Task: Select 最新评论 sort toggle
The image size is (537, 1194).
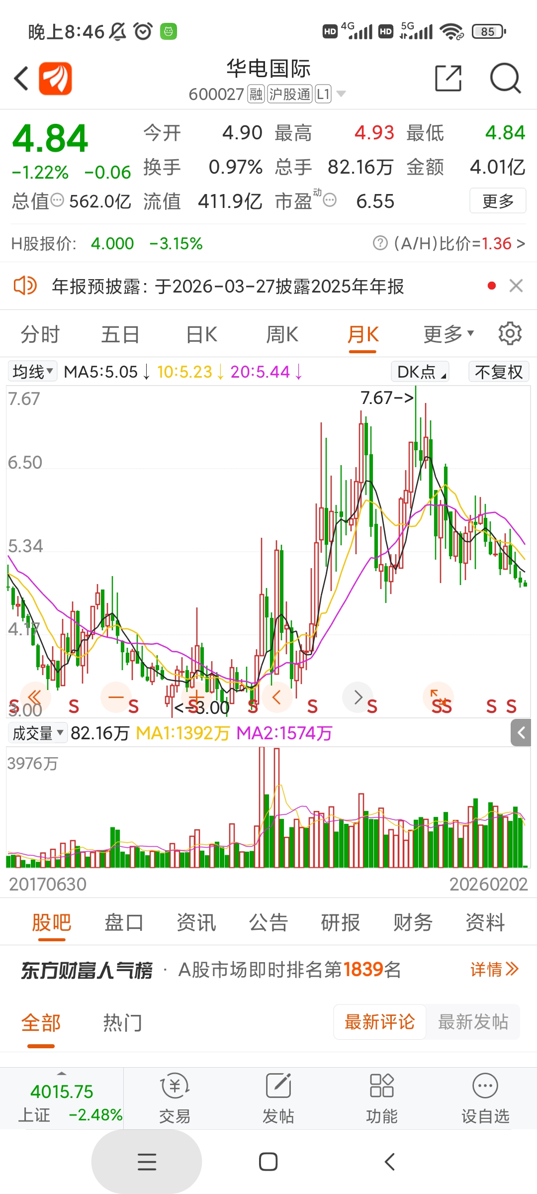Action: (379, 1022)
